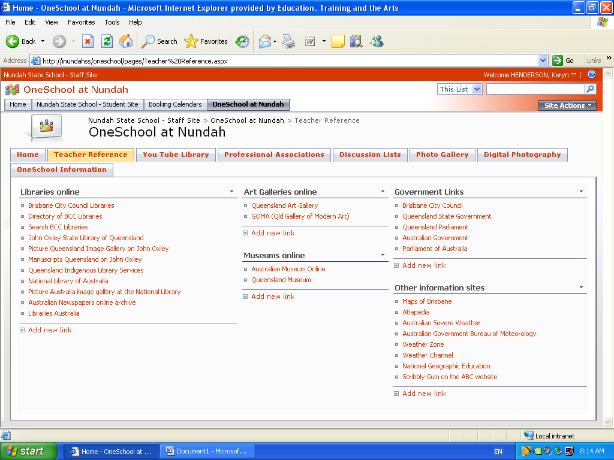Open the Messenger people icon
The width and height of the screenshot is (614, 460).
pos(377,41)
